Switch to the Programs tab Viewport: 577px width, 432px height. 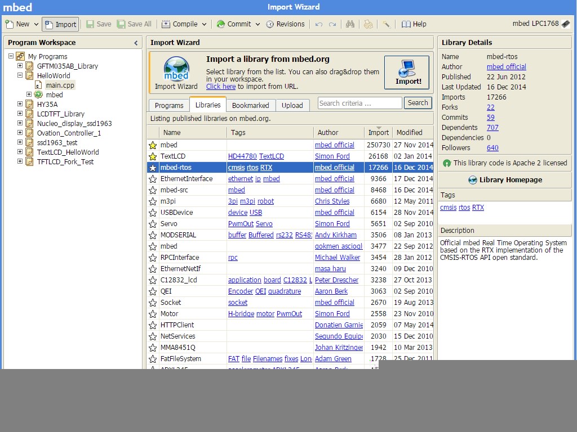point(169,105)
